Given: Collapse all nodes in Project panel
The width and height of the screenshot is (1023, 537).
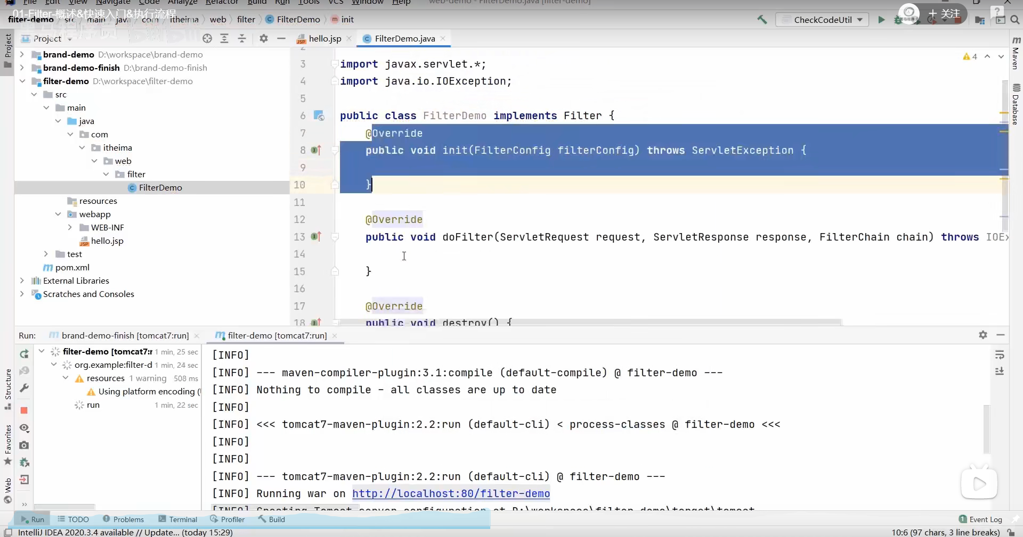Looking at the screenshot, I should pyautogui.click(x=242, y=38).
